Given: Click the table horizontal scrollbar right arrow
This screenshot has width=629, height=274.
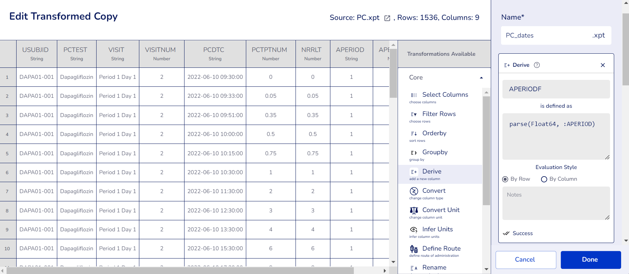Looking at the screenshot, I should coord(385,271).
